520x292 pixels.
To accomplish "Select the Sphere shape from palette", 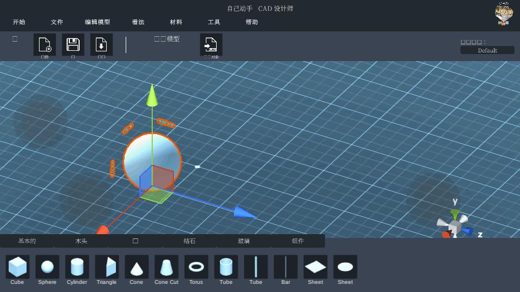I will coord(47,267).
